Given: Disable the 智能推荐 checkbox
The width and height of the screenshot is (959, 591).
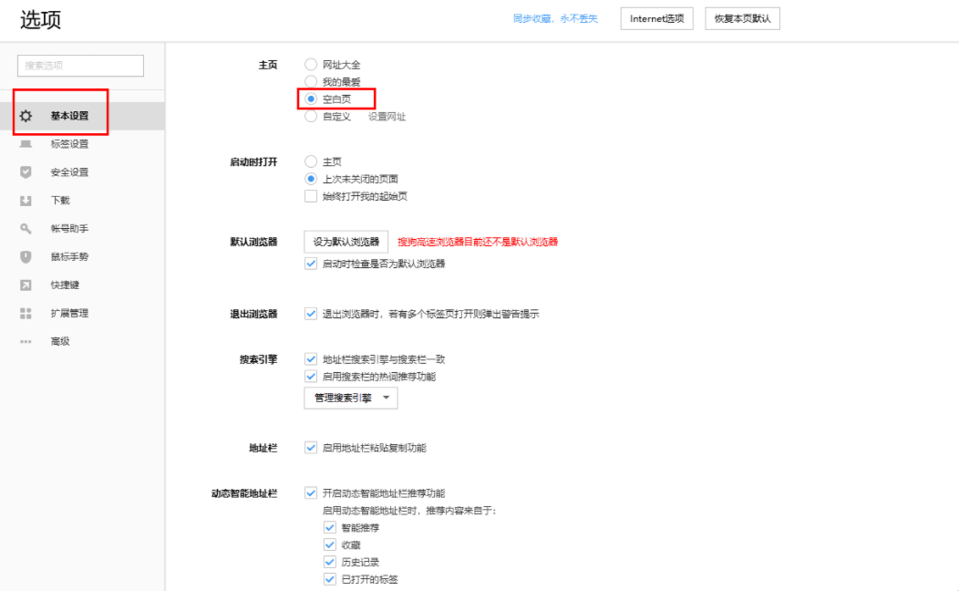Looking at the screenshot, I should coord(329,527).
